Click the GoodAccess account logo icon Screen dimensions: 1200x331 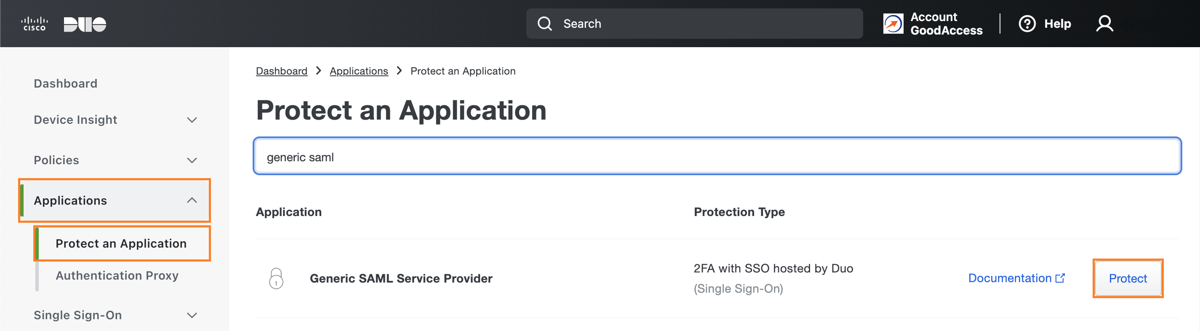893,24
